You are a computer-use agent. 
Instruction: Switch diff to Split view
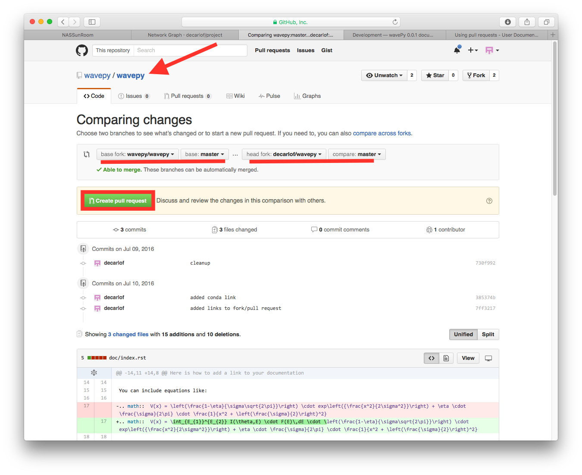pos(488,334)
